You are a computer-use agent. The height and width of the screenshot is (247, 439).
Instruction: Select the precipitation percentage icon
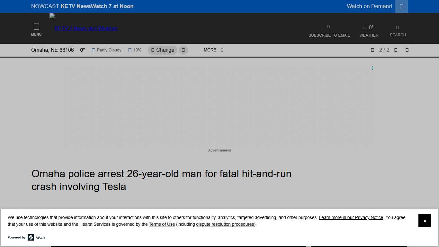[130, 50]
